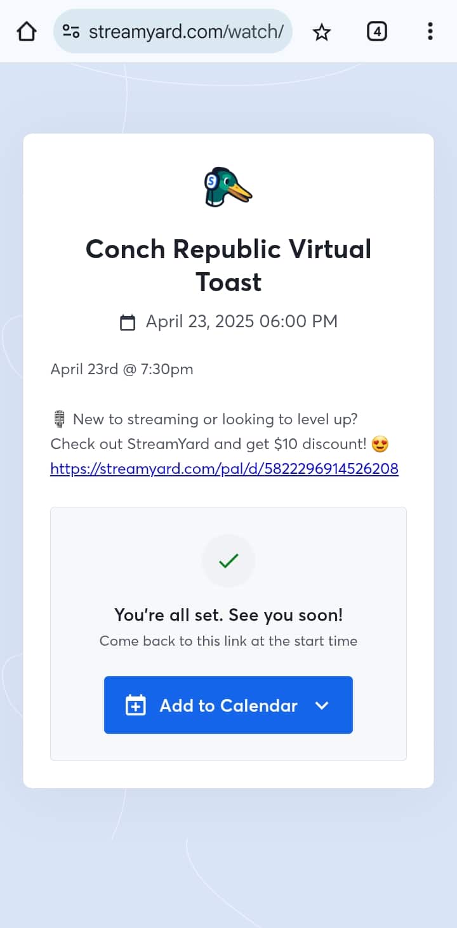Image resolution: width=457 pixels, height=928 pixels.
Task: Click the "April 23rd @ 7:30pm" description line
Action: 122,369
